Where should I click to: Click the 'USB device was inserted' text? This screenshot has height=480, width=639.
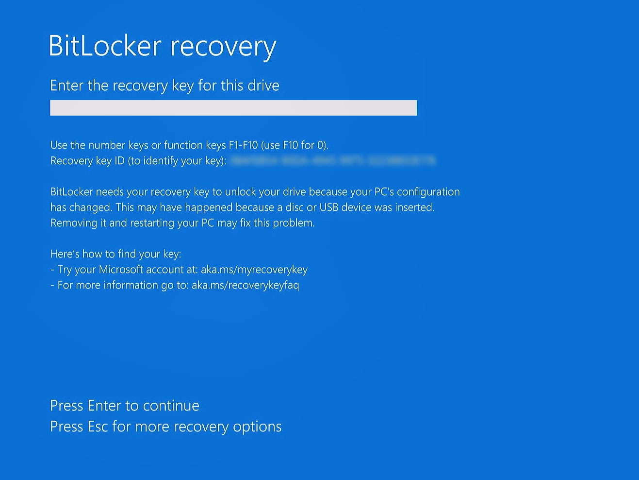pyautogui.click(x=377, y=207)
